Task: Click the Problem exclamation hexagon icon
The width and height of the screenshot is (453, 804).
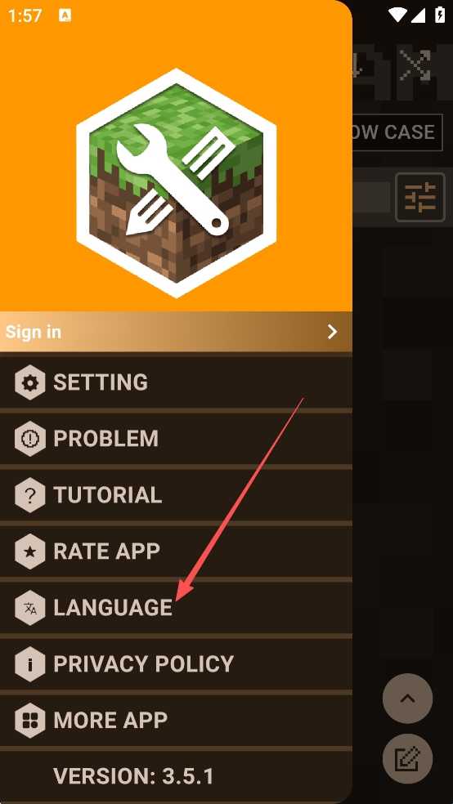Action: (x=30, y=439)
